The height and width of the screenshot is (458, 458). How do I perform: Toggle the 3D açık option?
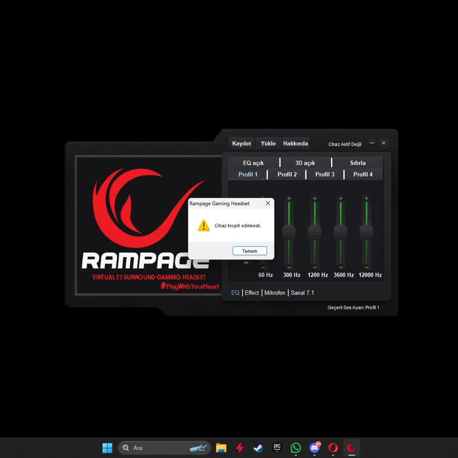tap(305, 163)
